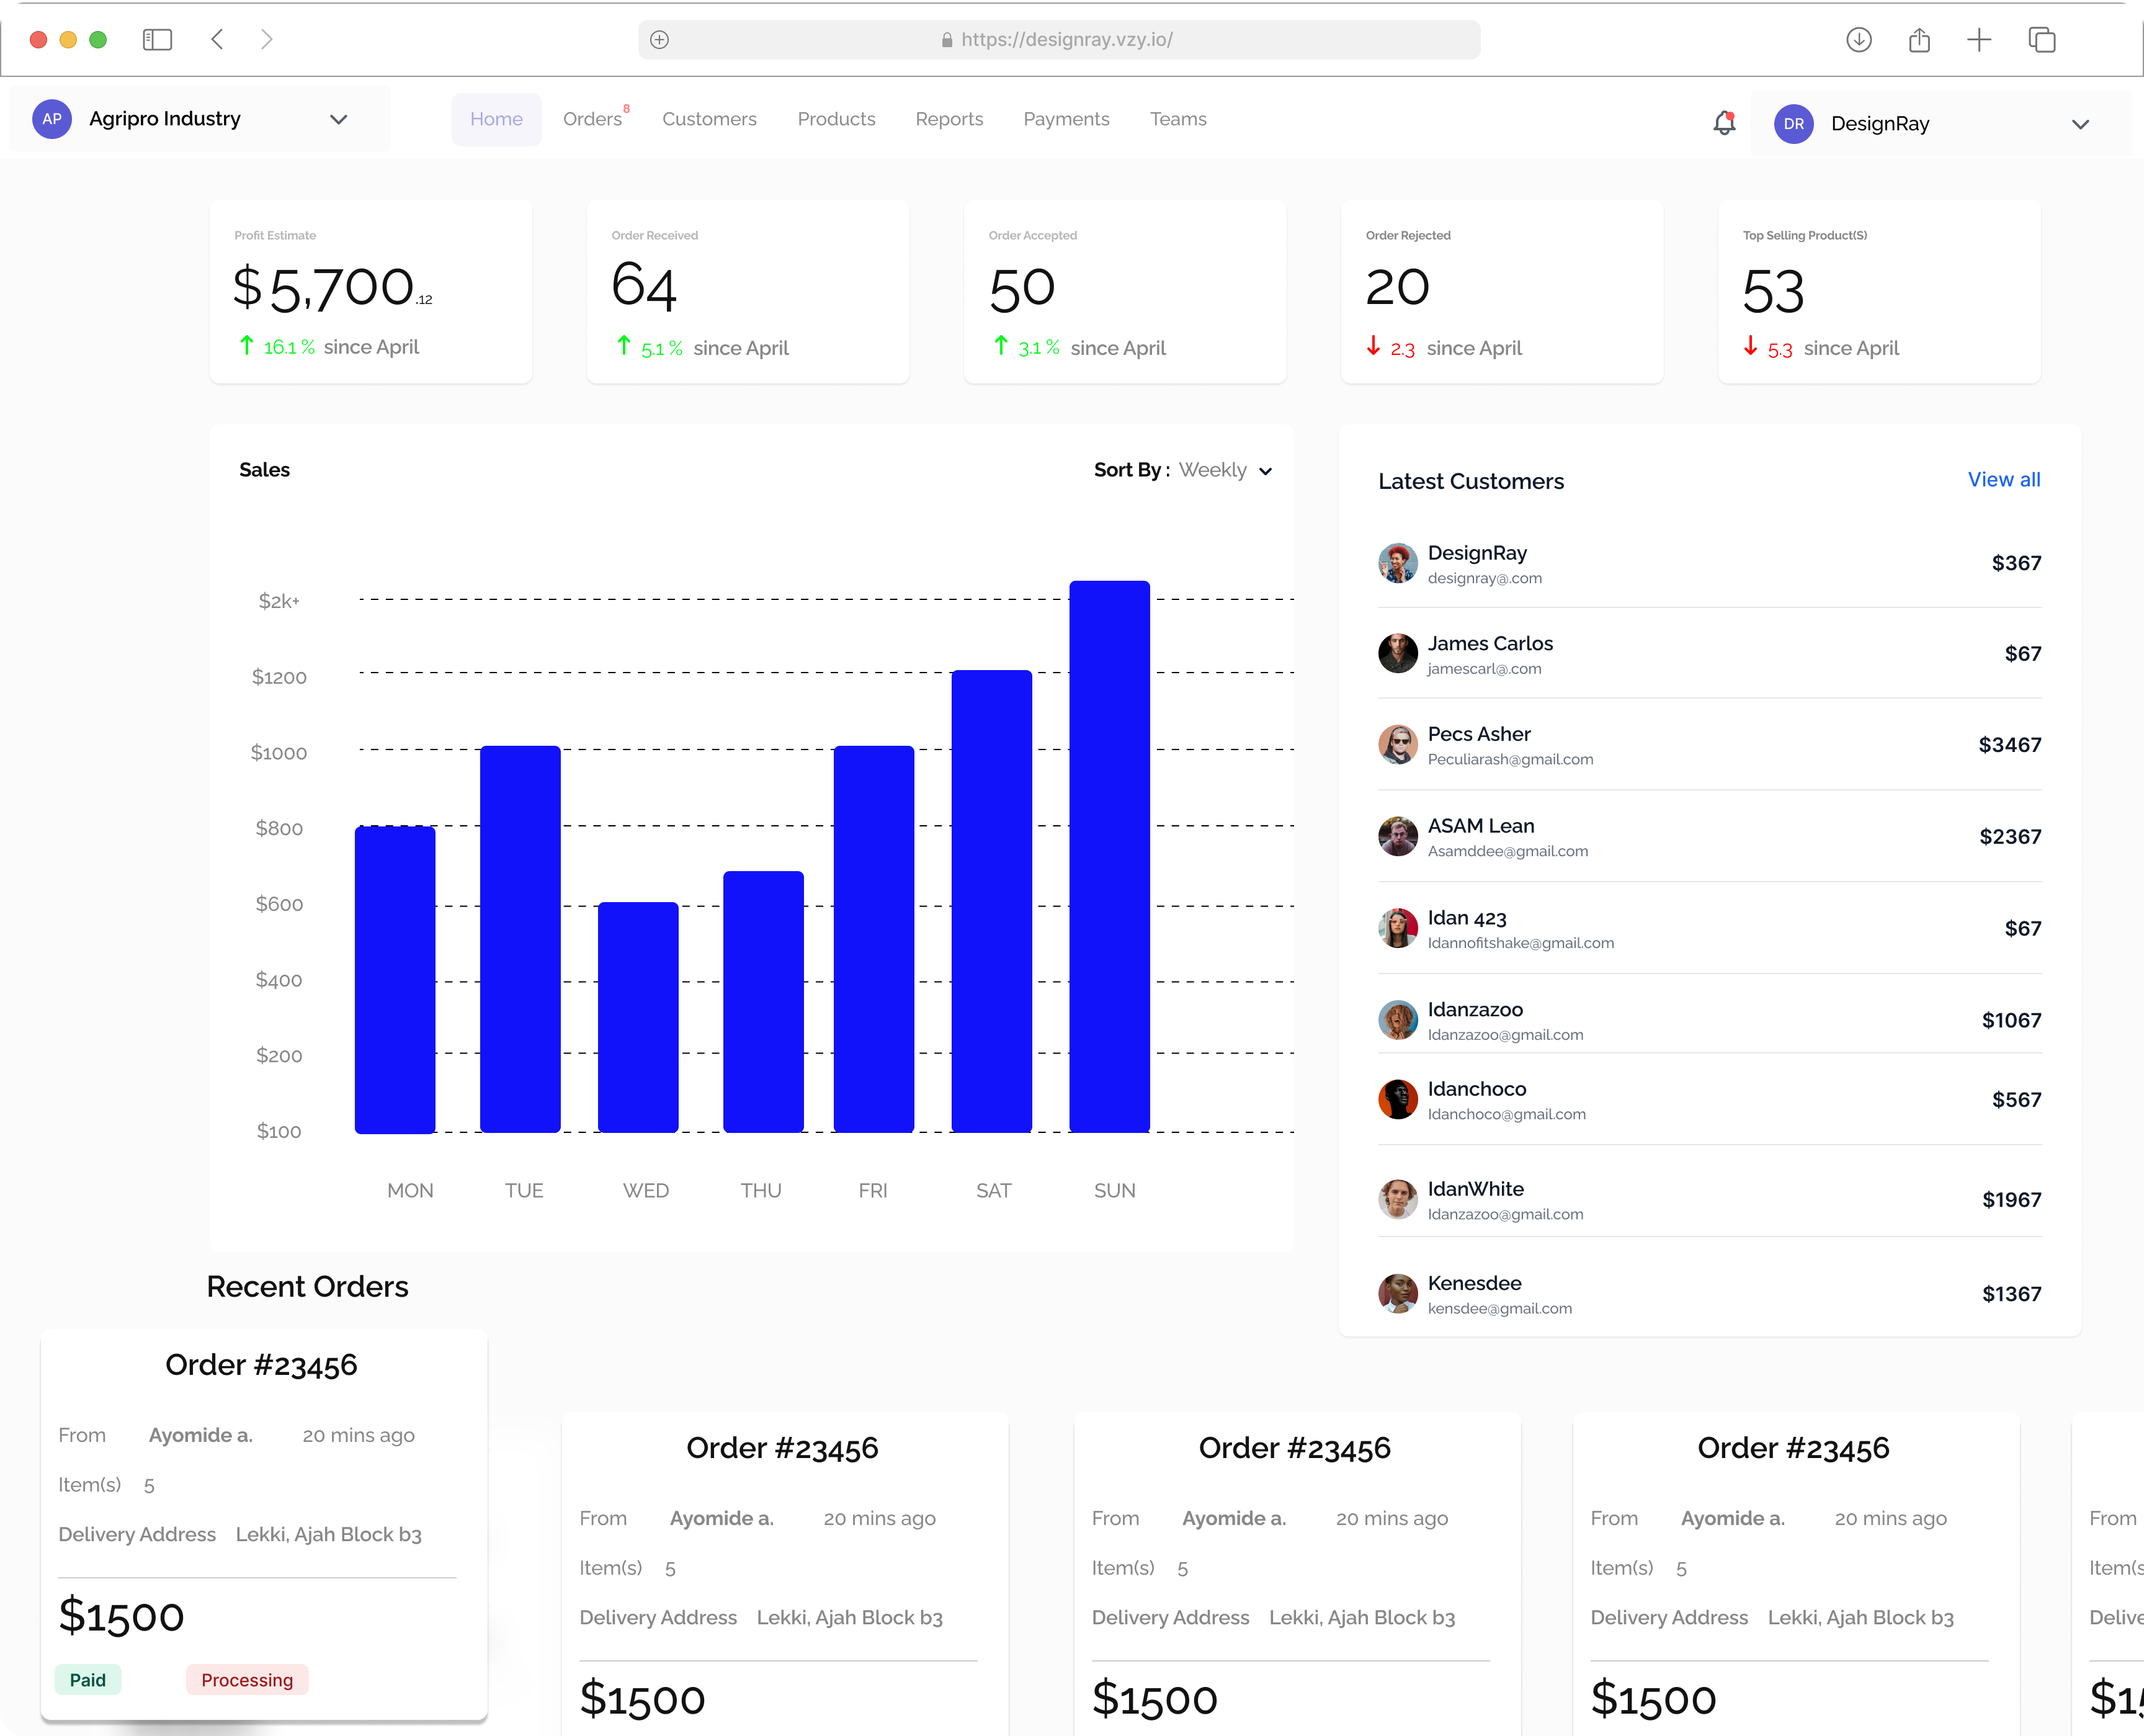Click the AP Agripro Industry logo
The width and height of the screenshot is (2144, 1736).
tap(52, 119)
